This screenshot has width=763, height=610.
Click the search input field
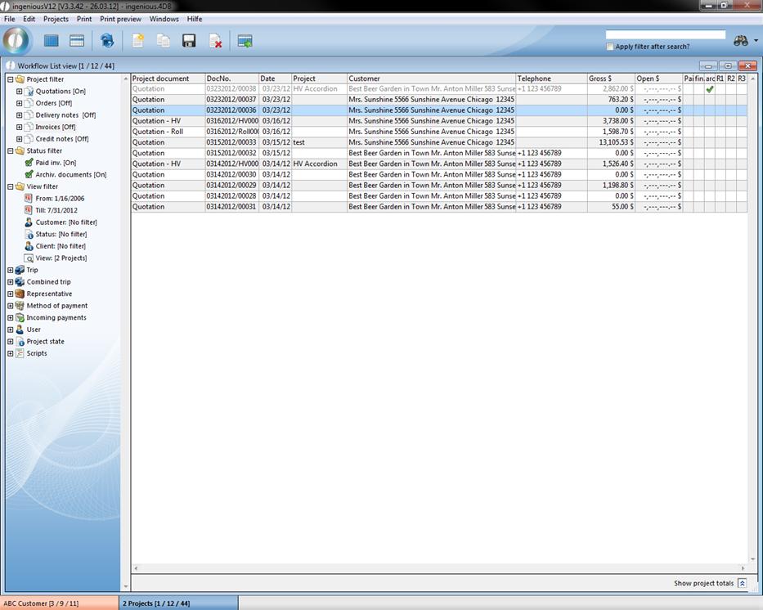pyautogui.click(x=665, y=35)
